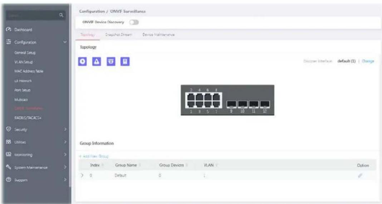
Task: Switch to the Snapshot Stream tab
Action: point(118,35)
